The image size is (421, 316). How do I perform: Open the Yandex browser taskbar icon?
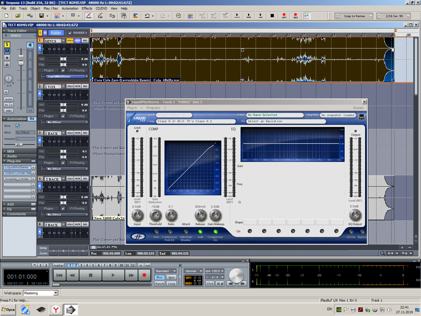tap(56, 309)
